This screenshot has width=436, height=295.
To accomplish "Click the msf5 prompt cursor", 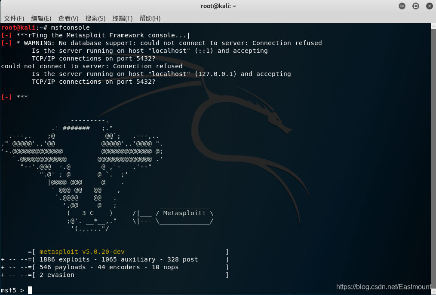I will (30, 290).
